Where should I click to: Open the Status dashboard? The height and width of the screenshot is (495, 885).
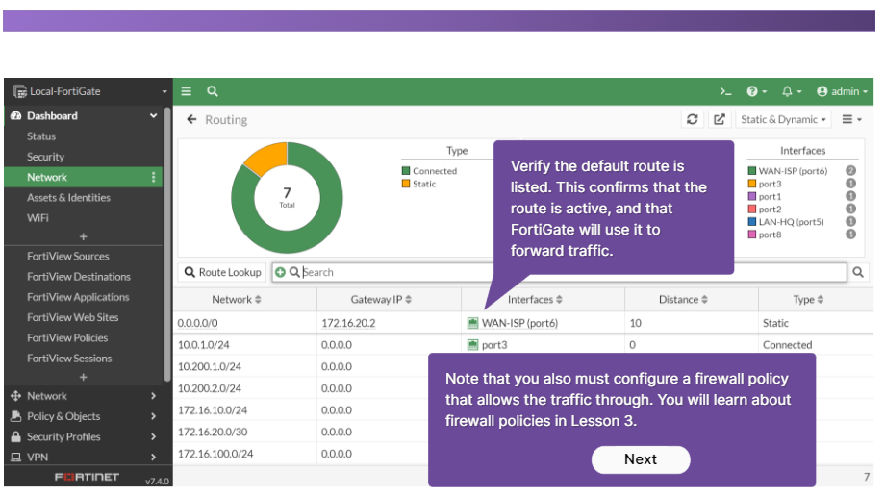tap(41, 136)
